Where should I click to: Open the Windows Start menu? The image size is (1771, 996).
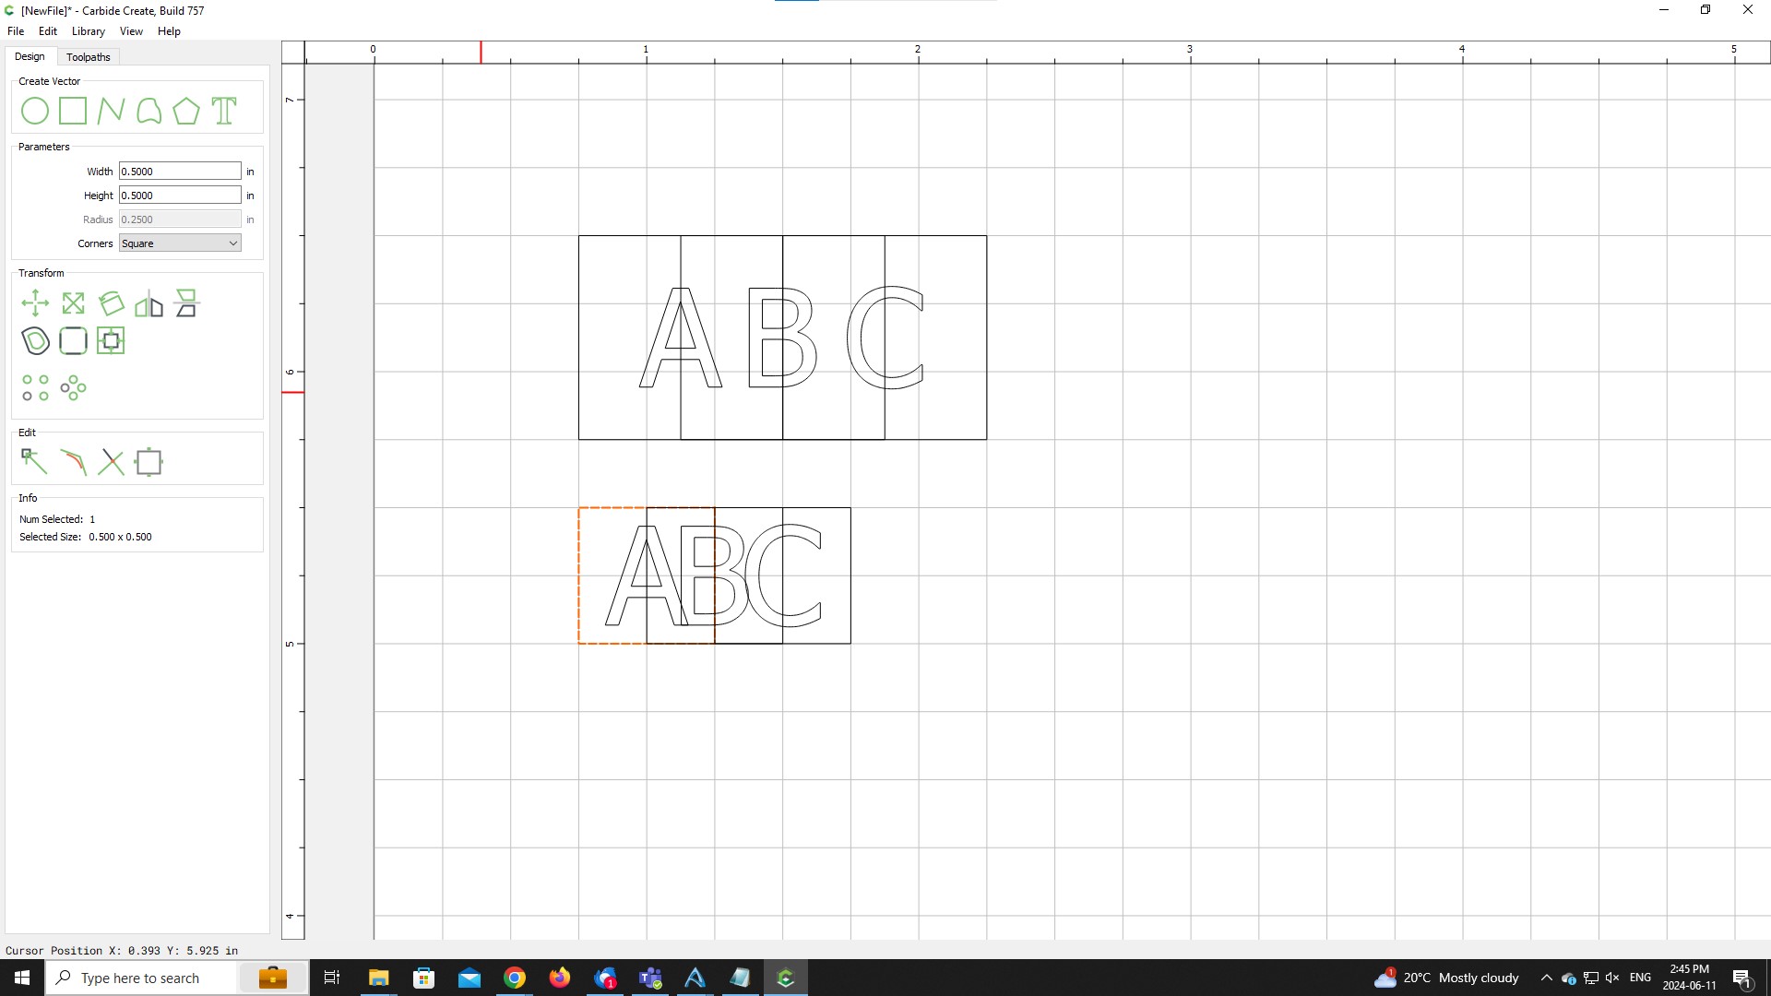point(22,978)
